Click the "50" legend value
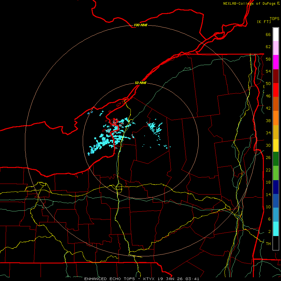The image size is (281, 281). 268,84
